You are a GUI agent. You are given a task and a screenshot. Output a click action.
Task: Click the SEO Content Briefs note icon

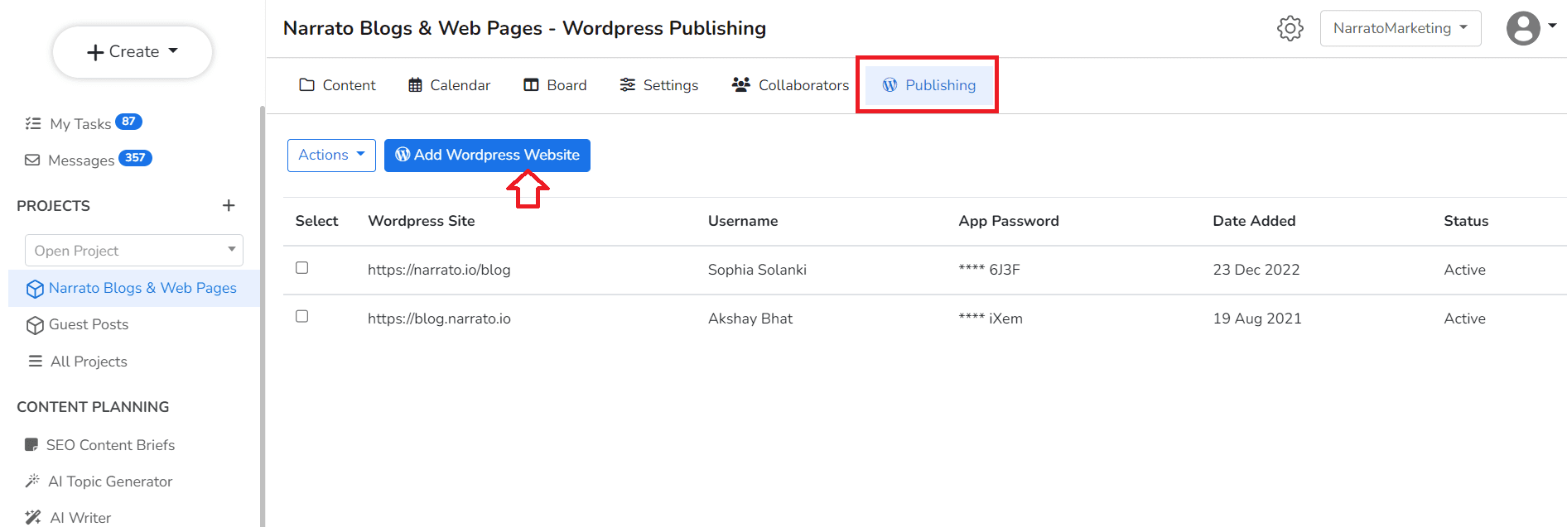[31, 445]
